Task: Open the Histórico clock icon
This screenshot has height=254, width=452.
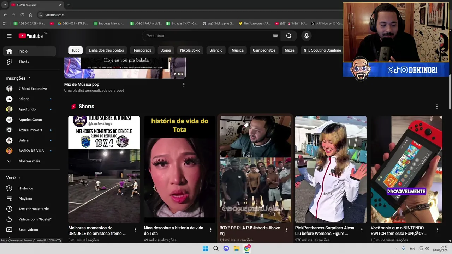Action: tap(9, 188)
